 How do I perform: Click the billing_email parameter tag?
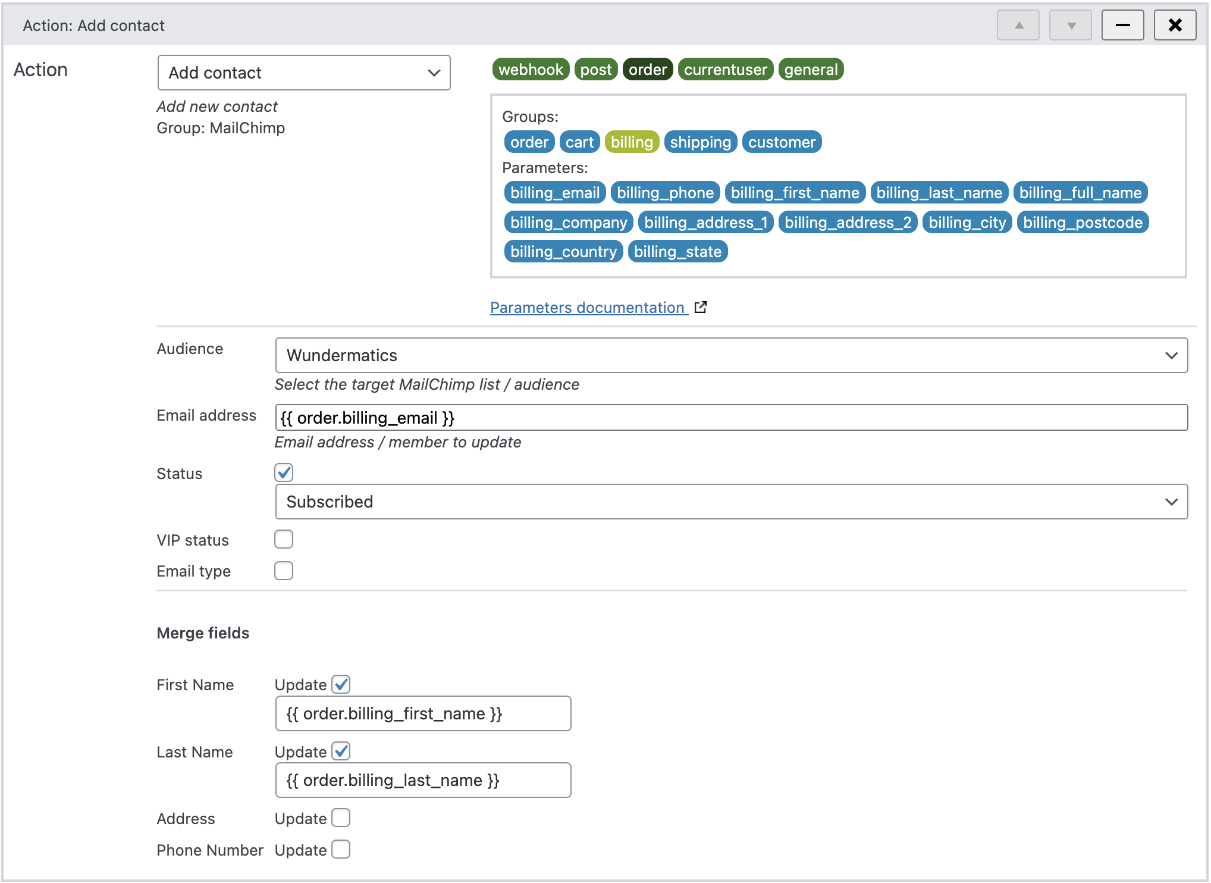pos(554,192)
